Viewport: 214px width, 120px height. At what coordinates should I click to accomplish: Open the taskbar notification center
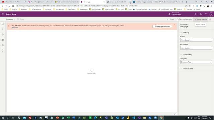tap(210, 118)
